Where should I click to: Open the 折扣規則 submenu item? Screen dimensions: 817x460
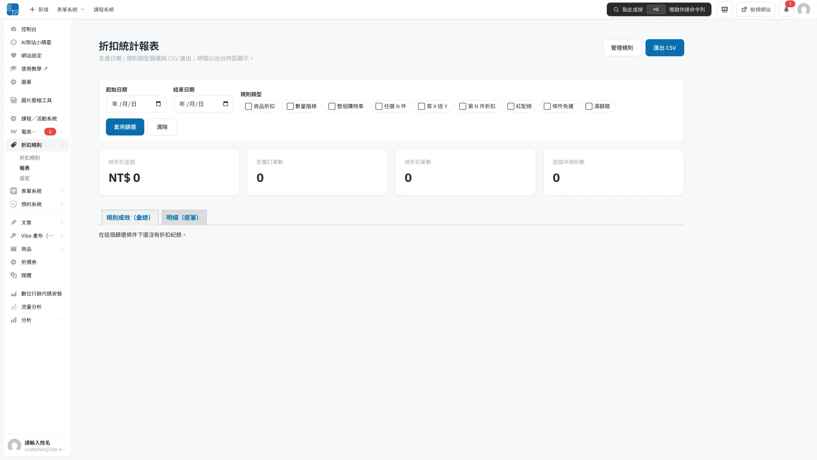tap(30, 158)
